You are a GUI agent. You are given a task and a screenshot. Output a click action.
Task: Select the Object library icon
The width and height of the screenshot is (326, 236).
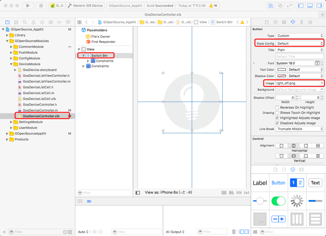coord(293,169)
